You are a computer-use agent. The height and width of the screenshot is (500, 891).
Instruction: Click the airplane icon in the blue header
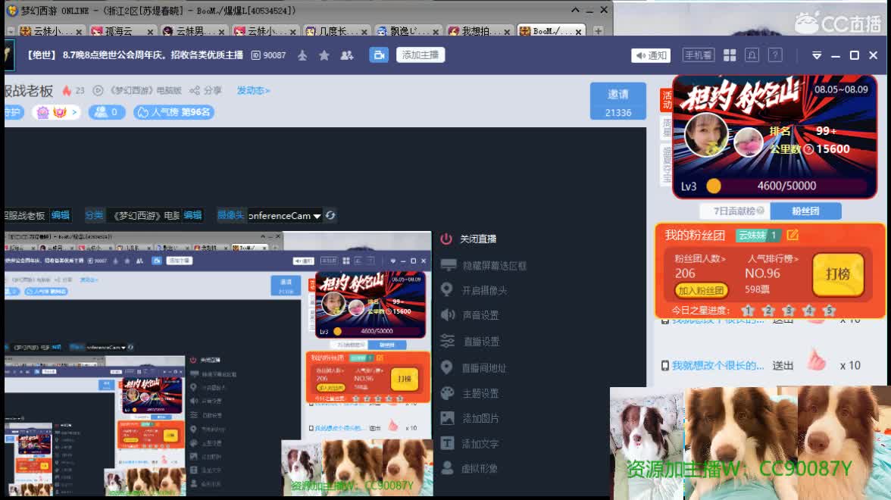302,55
